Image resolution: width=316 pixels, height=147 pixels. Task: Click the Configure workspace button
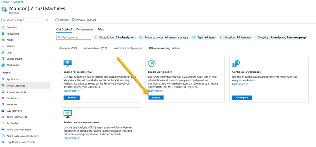tap(242, 98)
